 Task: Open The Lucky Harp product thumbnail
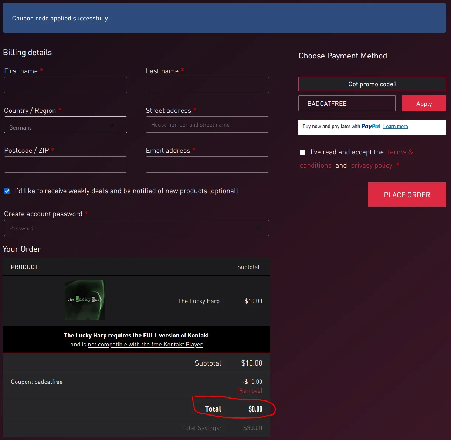[x=85, y=300]
